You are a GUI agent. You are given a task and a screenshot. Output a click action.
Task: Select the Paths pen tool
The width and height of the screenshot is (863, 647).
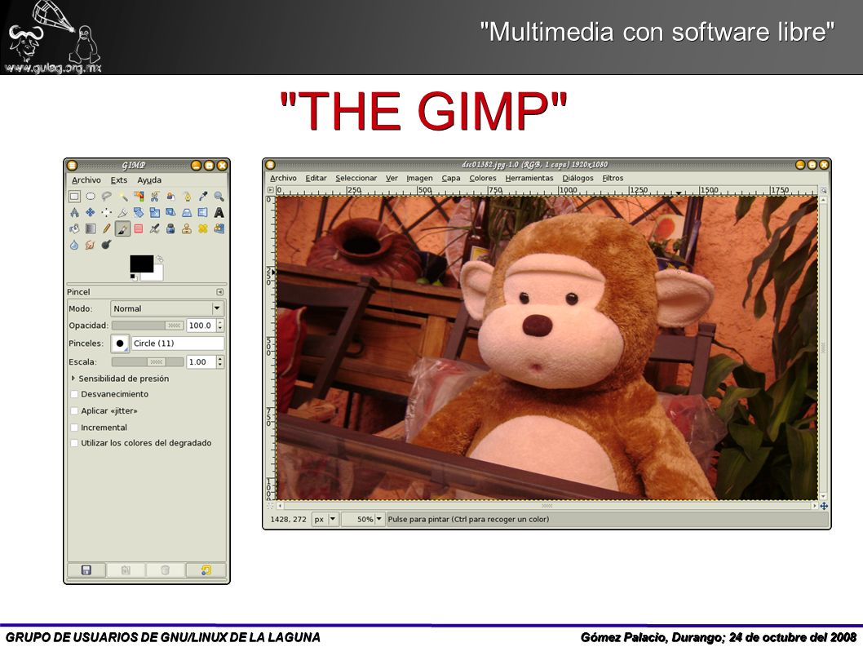(x=187, y=196)
